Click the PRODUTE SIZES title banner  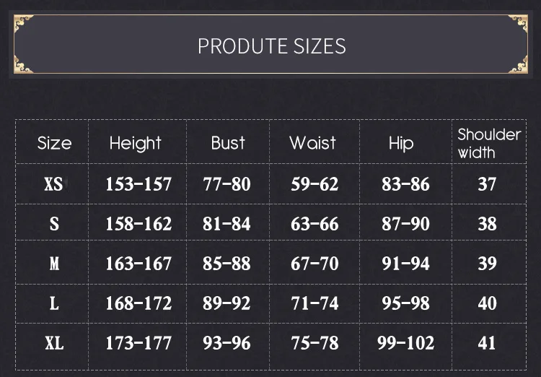tap(271, 45)
